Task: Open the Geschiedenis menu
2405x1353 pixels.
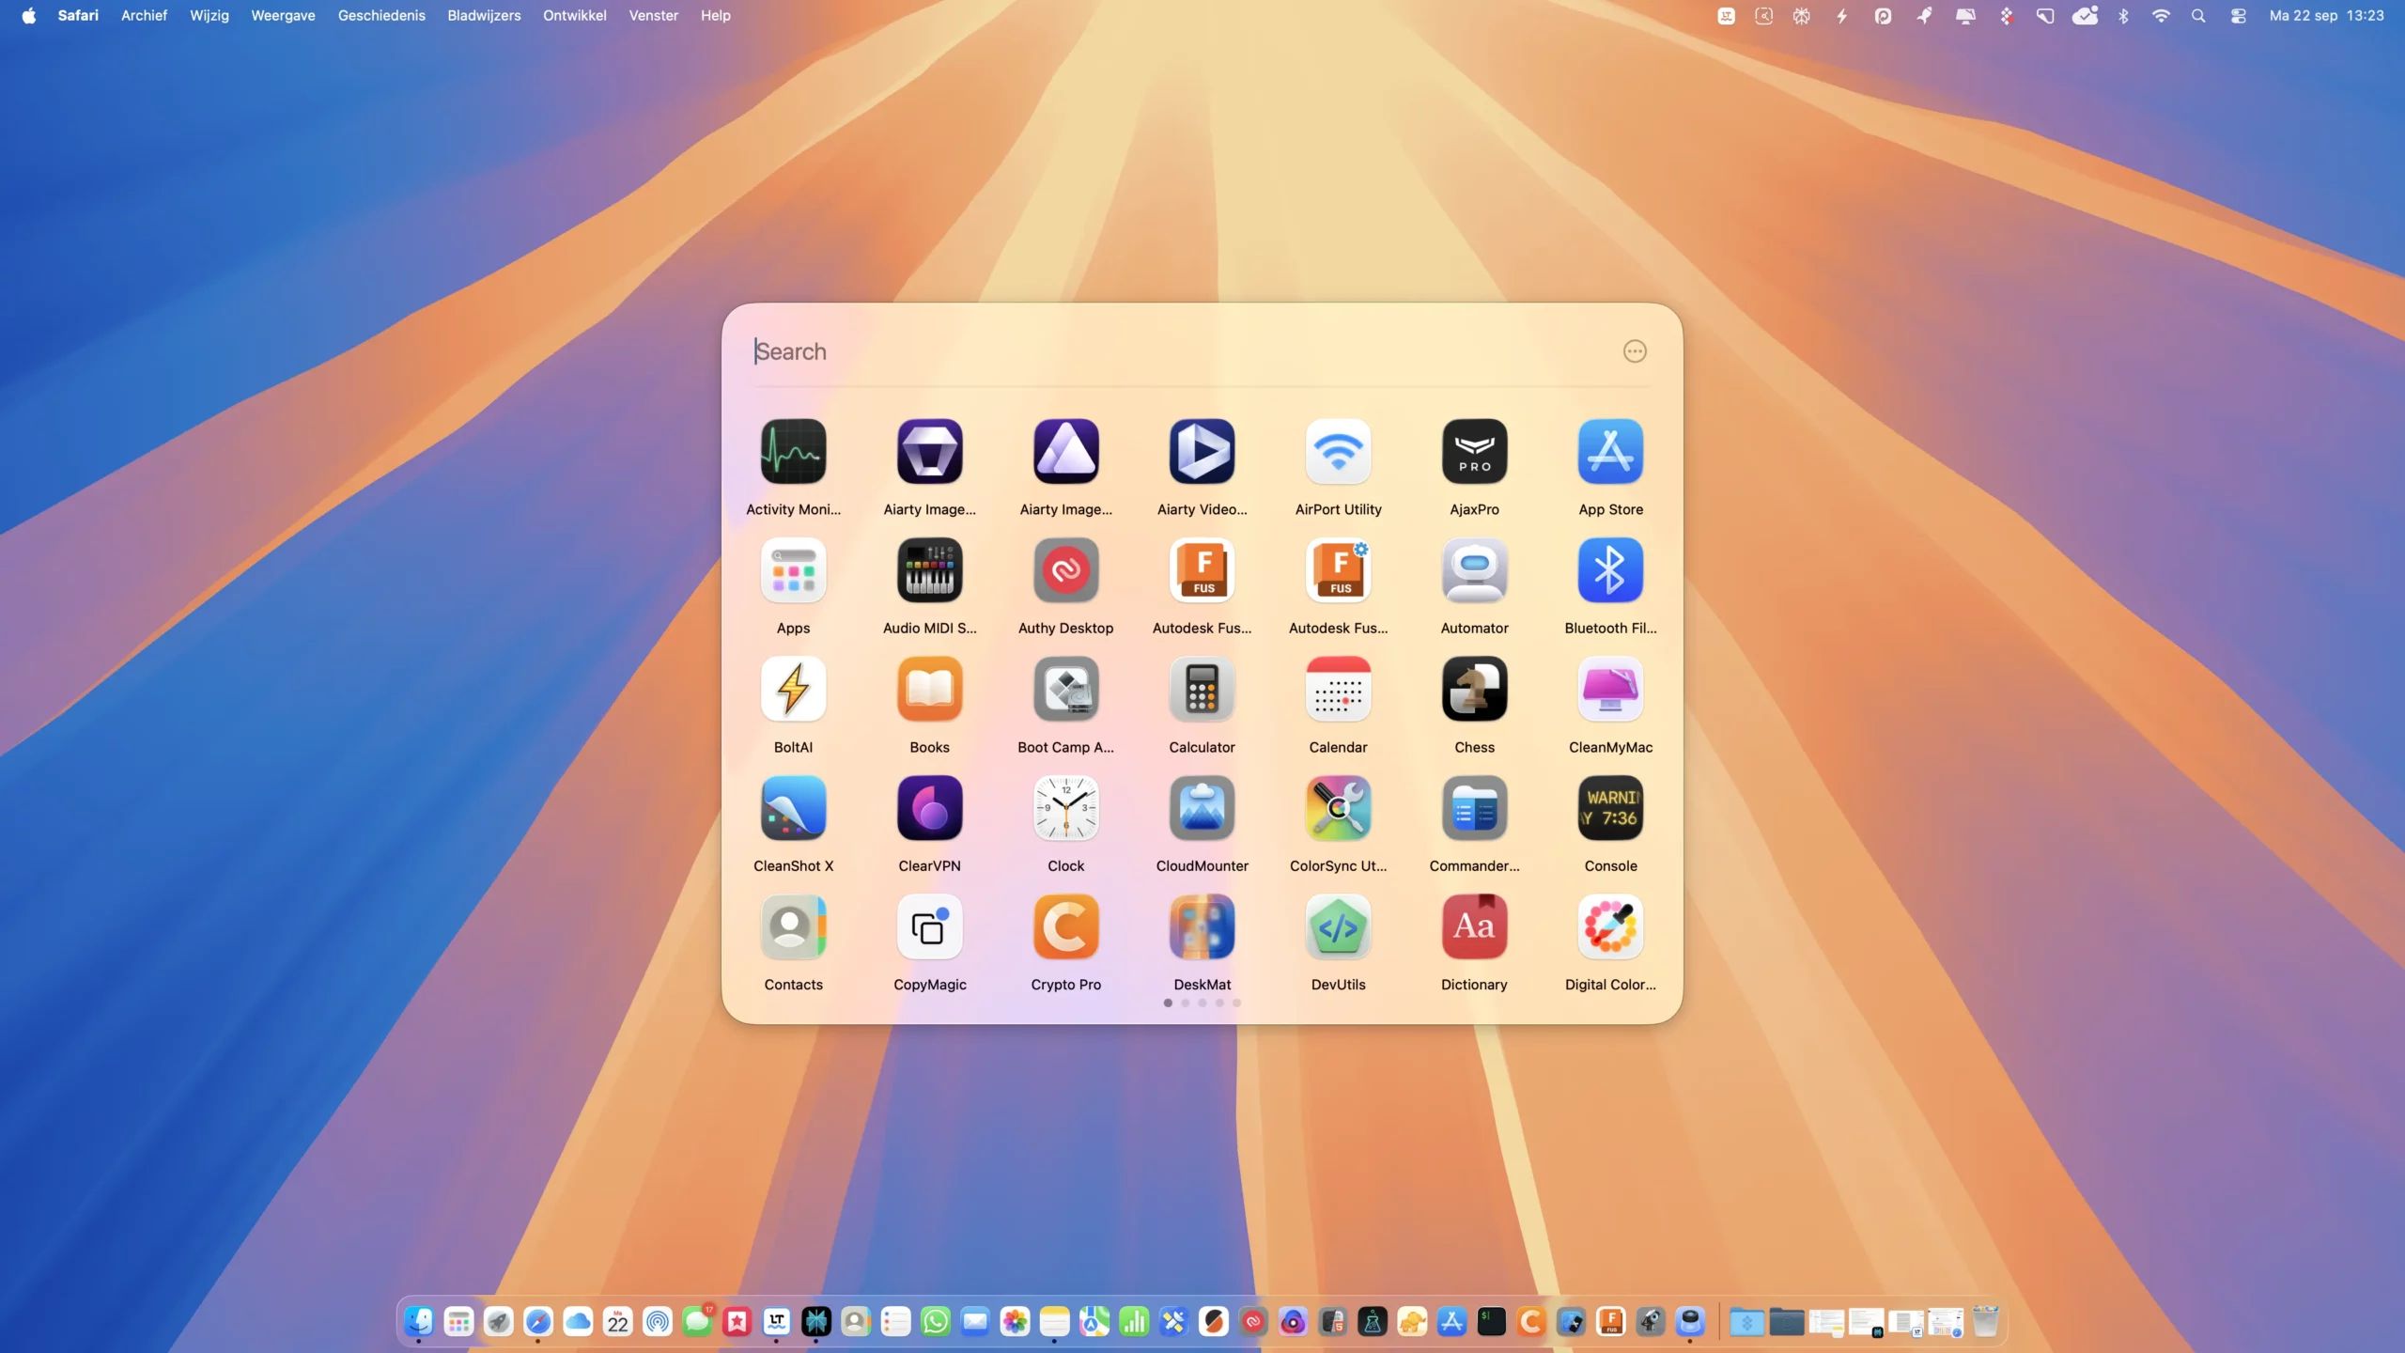Action: tap(381, 16)
